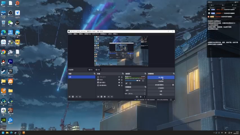Pop out the Audio Mixer dock with its float icon
The image size is (240, 135).
(x=145, y=74)
